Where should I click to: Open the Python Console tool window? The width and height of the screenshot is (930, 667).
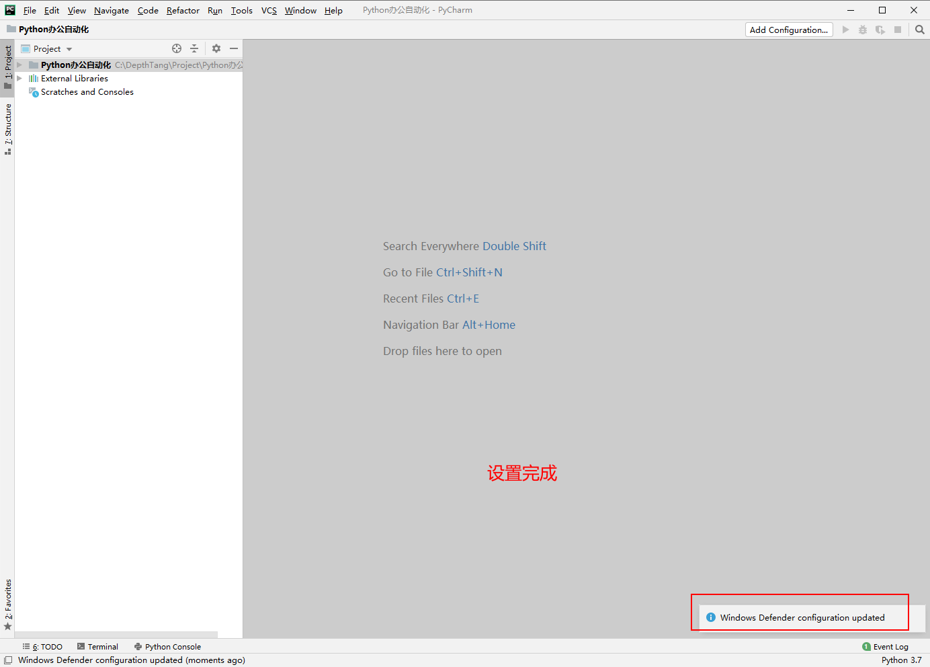(x=167, y=647)
